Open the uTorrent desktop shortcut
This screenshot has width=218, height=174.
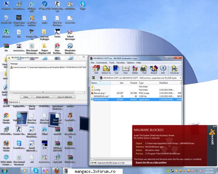[x=6, y=33]
